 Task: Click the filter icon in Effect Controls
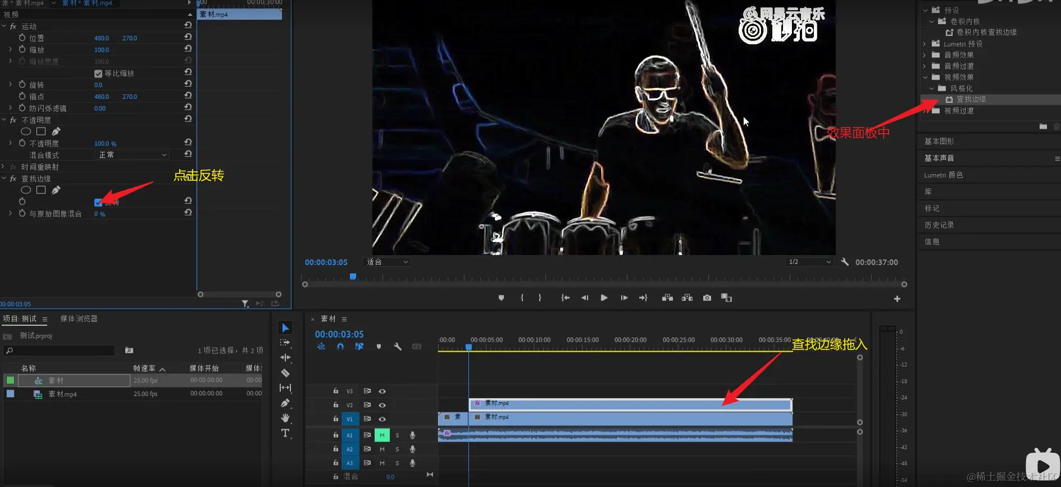pos(245,303)
